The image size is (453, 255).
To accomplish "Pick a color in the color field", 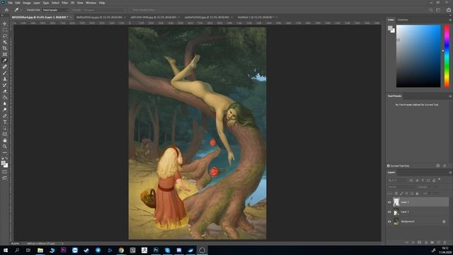I will (418, 56).
